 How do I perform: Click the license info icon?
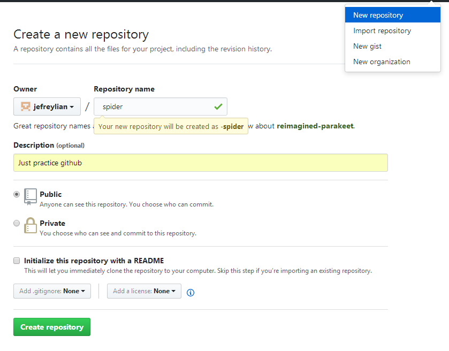191,292
